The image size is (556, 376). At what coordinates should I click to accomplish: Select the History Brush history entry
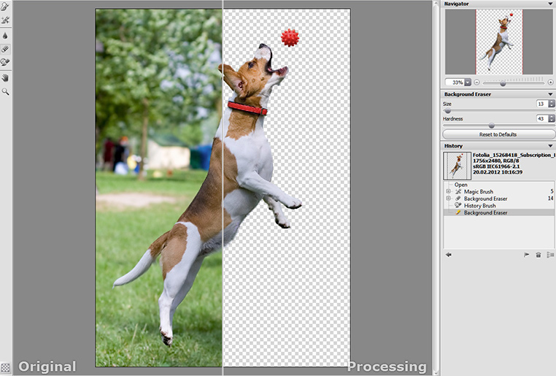[x=479, y=206]
